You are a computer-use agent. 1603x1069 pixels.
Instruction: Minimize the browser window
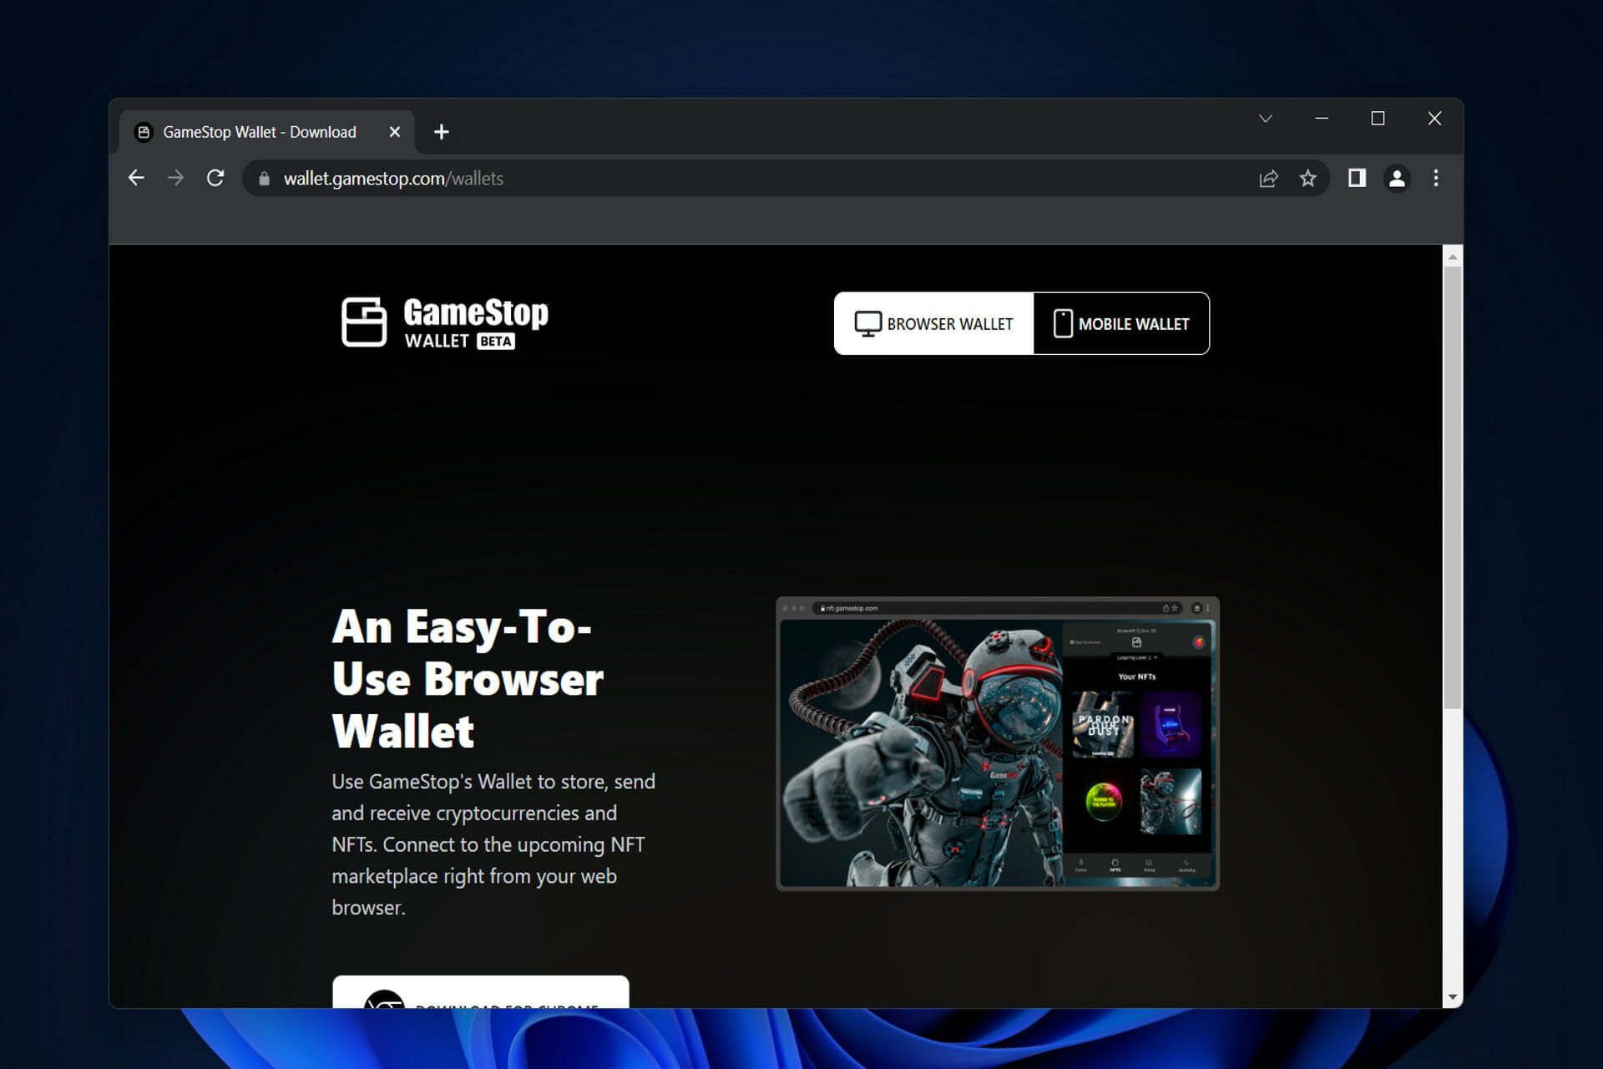(x=1322, y=119)
